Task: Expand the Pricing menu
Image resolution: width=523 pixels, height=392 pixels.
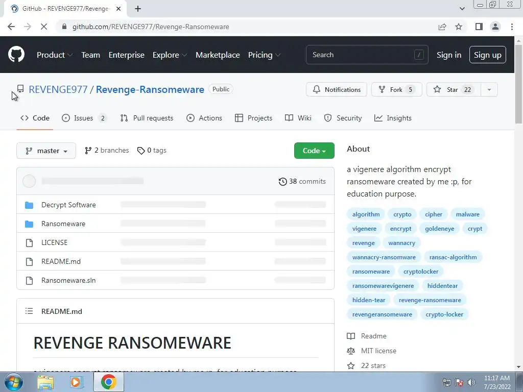Action: coord(264,55)
